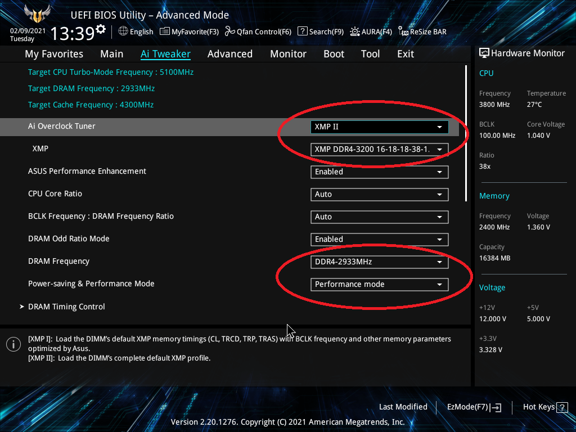Toggle DRAM Odd Ratio Mode setting

[x=379, y=239]
